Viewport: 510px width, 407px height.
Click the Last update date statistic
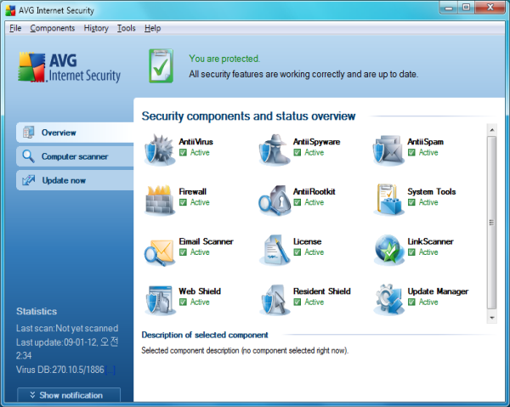67,348
